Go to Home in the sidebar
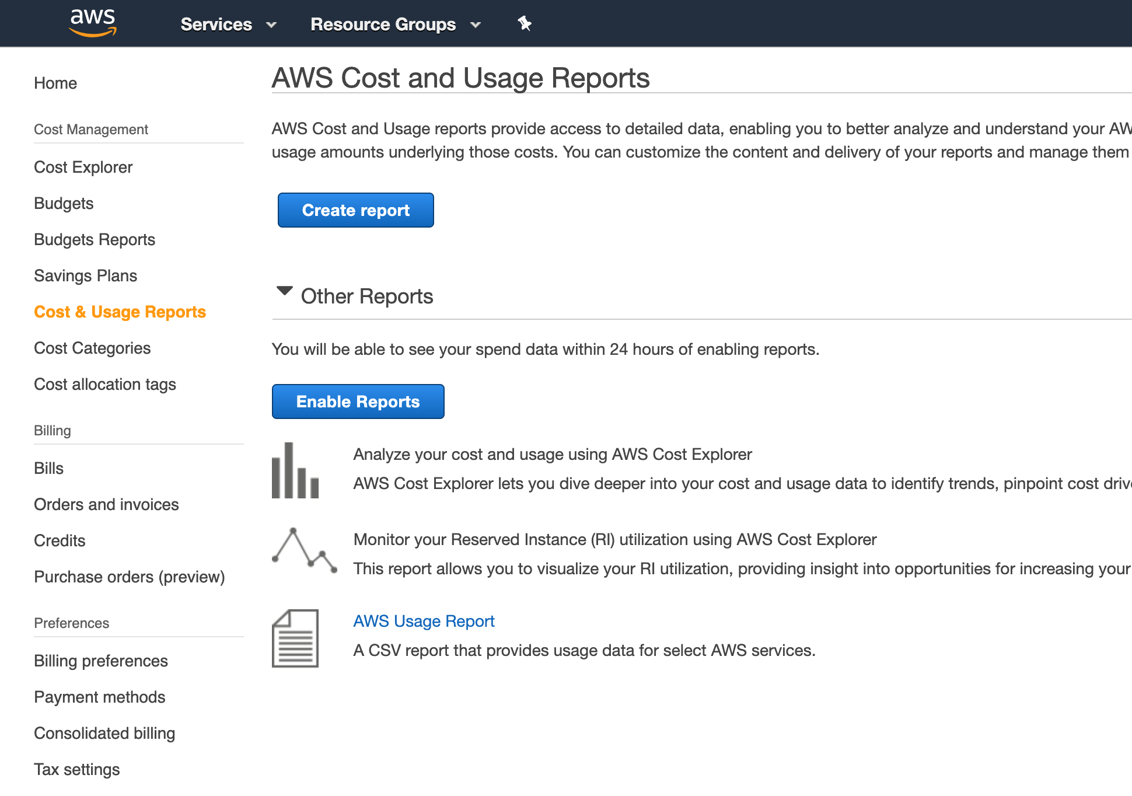 pos(55,83)
